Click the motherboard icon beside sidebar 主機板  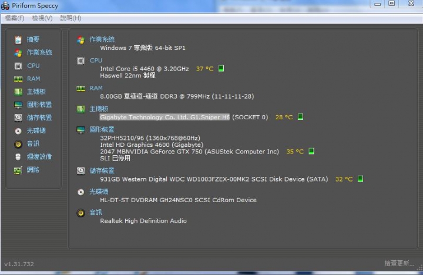coord(18,92)
